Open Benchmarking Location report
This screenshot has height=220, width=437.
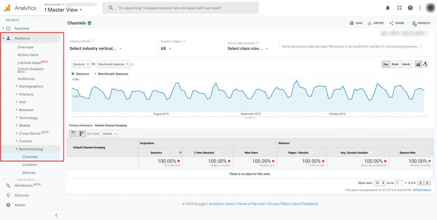tap(29, 165)
